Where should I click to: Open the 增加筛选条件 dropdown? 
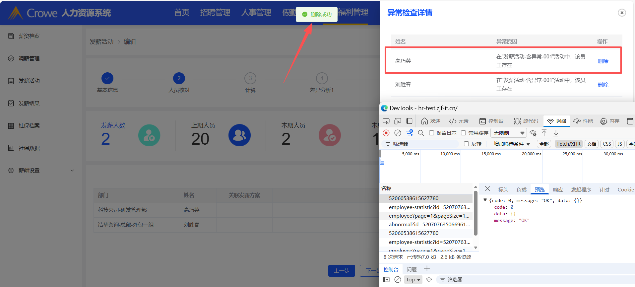[512, 144]
